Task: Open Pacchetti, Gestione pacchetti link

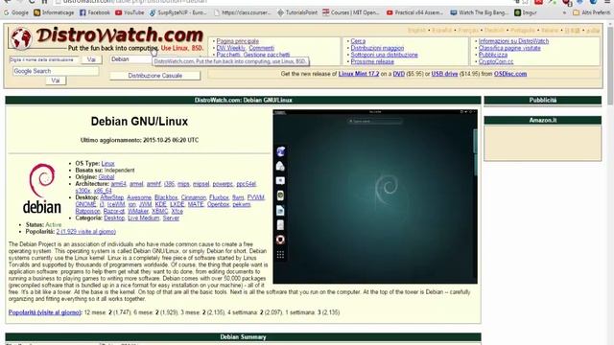Action: 253,55
